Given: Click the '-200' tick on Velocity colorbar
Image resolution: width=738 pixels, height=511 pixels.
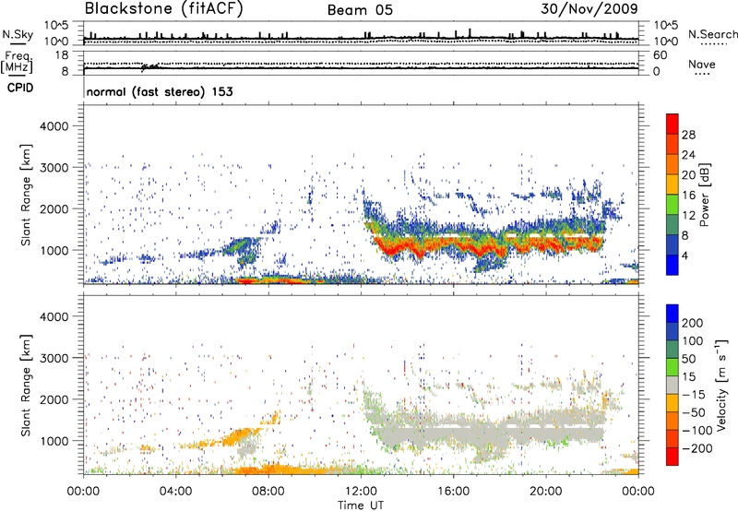Looking at the screenshot, I should click(696, 448).
